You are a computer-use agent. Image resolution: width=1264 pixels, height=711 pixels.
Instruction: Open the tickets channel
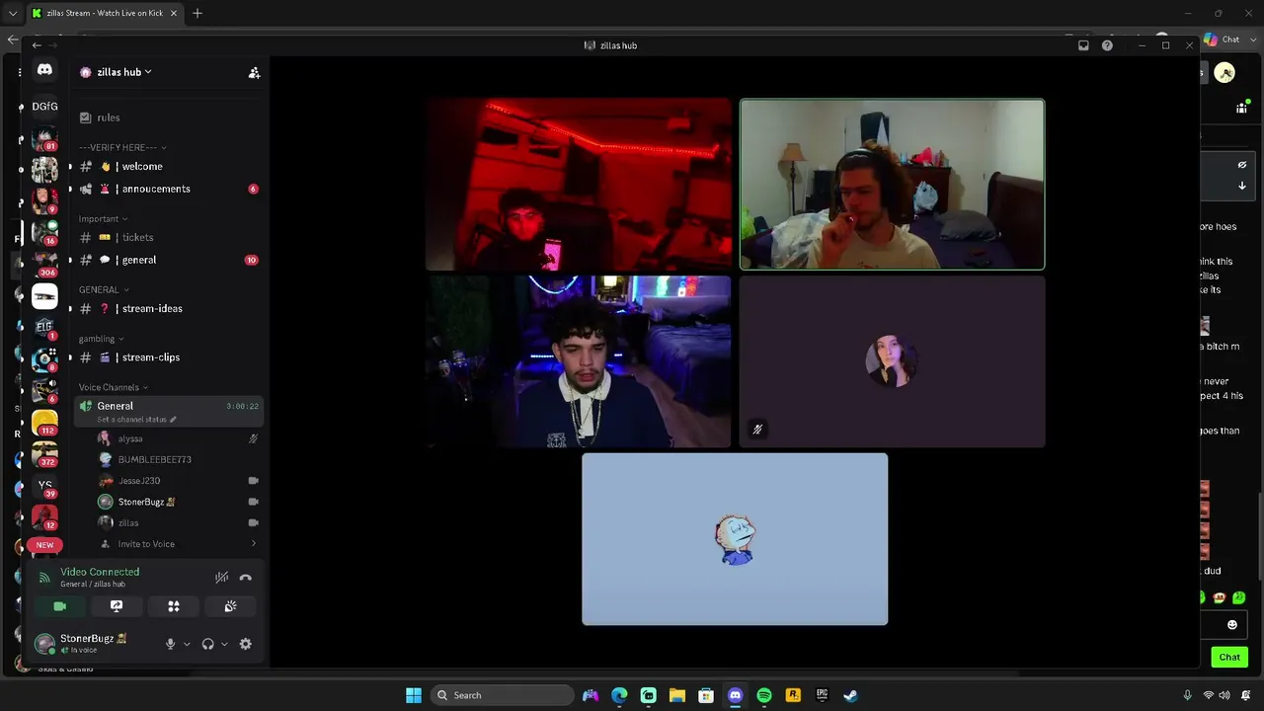(168, 238)
